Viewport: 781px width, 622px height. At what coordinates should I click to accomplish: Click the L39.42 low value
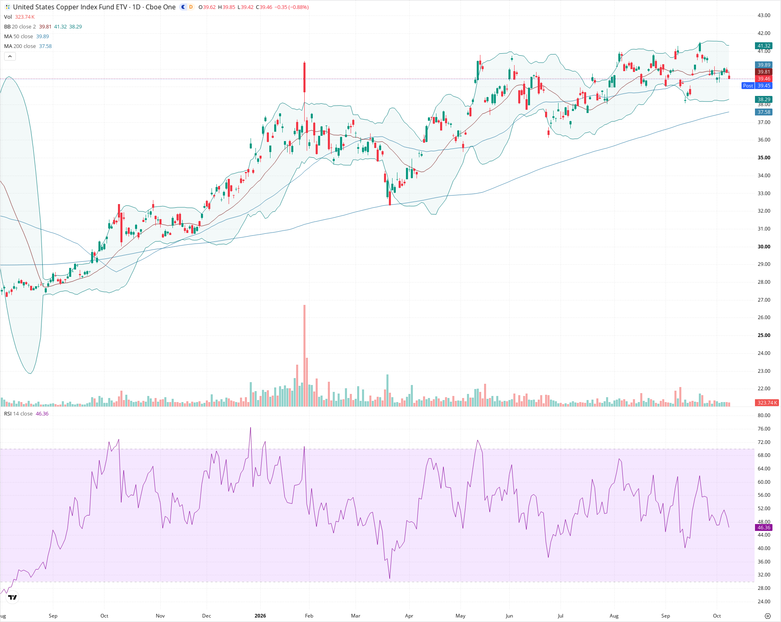[x=246, y=7]
